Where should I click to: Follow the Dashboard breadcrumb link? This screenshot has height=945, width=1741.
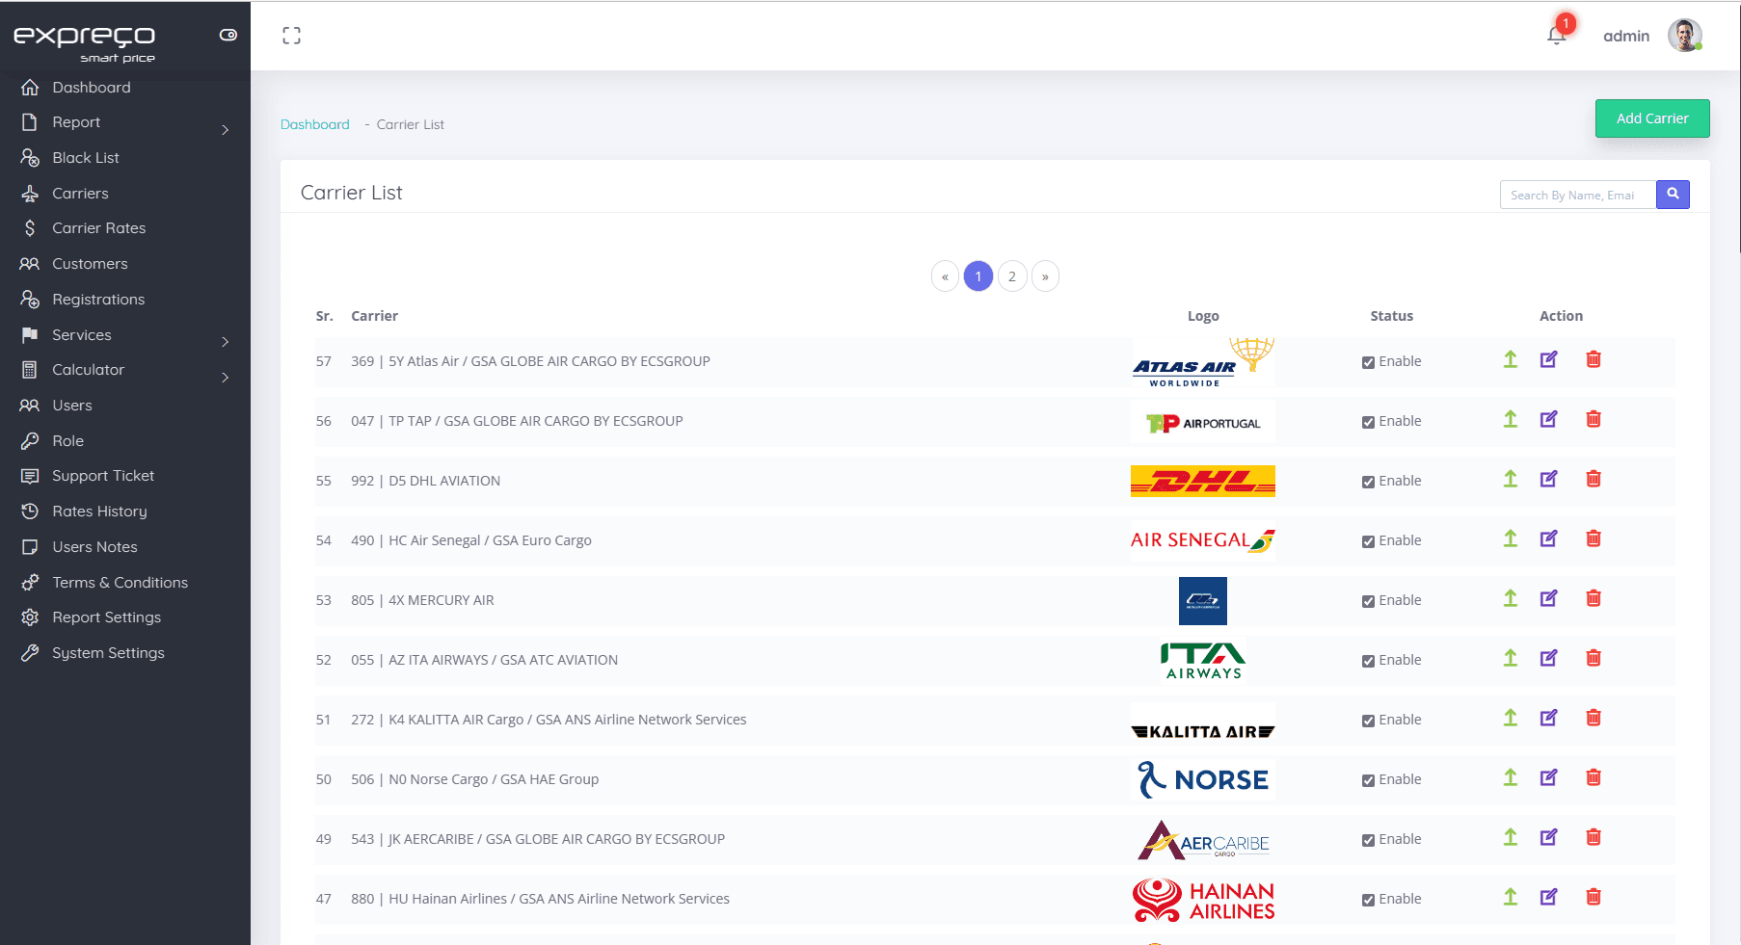[314, 124]
